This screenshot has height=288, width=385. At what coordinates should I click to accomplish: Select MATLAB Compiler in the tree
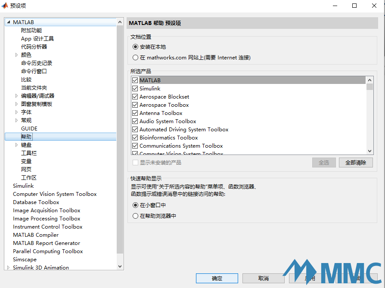click(36, 235)
